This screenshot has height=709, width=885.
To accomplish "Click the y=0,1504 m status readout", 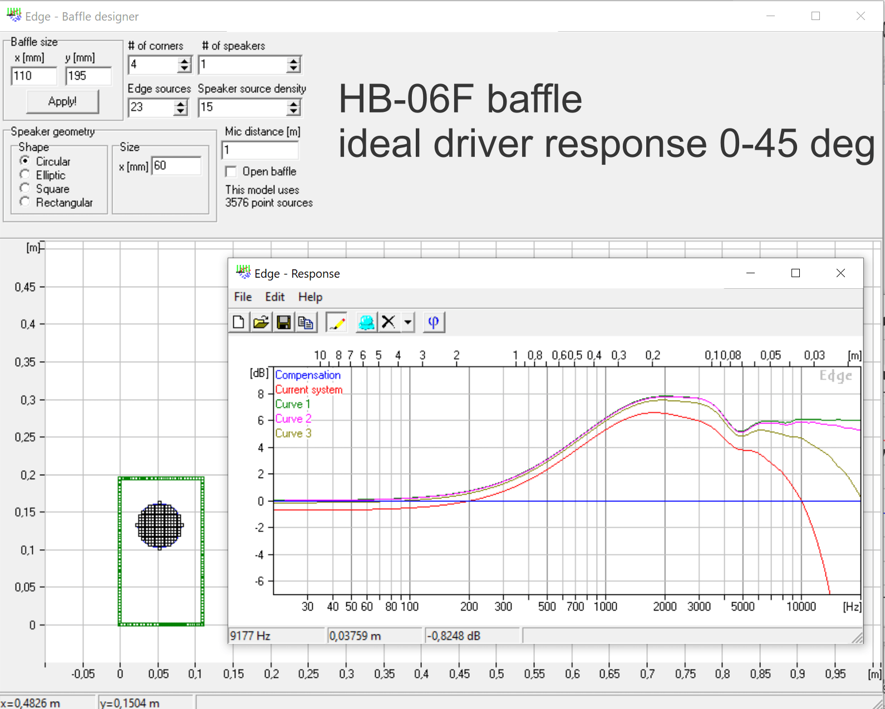I will [146, 702].
